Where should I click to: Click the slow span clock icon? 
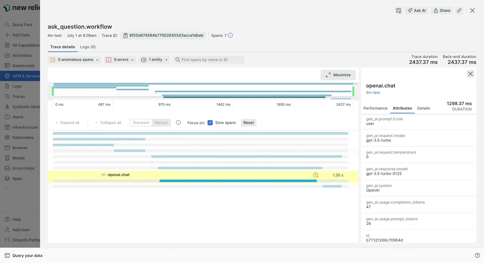pyautogui.click(x=316, y=175)
